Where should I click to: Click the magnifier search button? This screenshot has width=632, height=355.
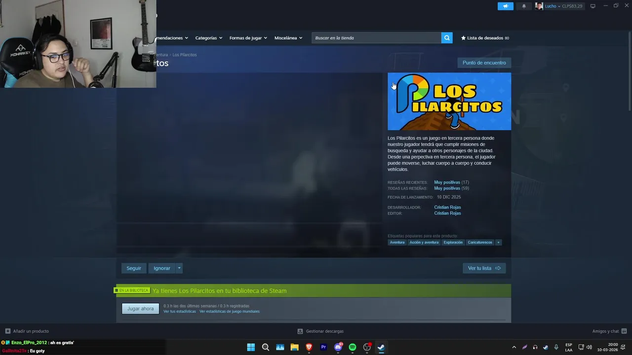[447, 38]
